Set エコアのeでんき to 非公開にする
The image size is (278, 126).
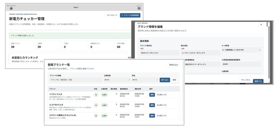click(x=162, y=105)
